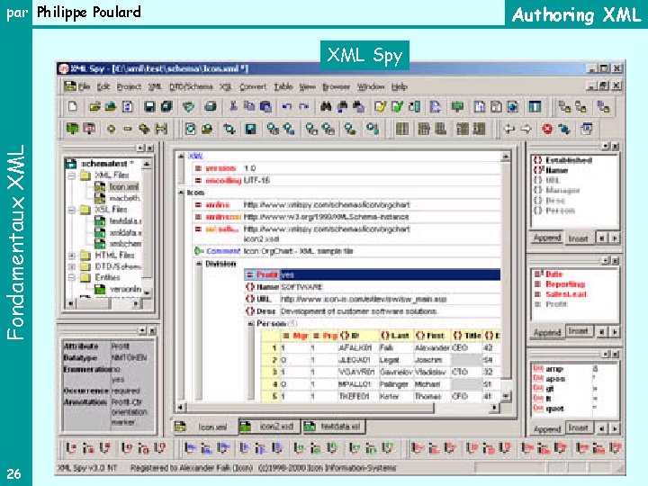This screenshot has height=486, width=648.
Task: Open the DTD/Schema menu
Action: click(x=191, y=86)
